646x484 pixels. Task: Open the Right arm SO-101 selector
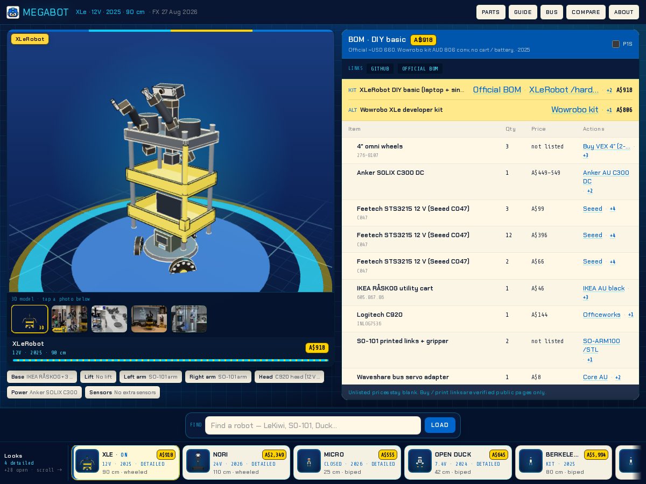218,377
